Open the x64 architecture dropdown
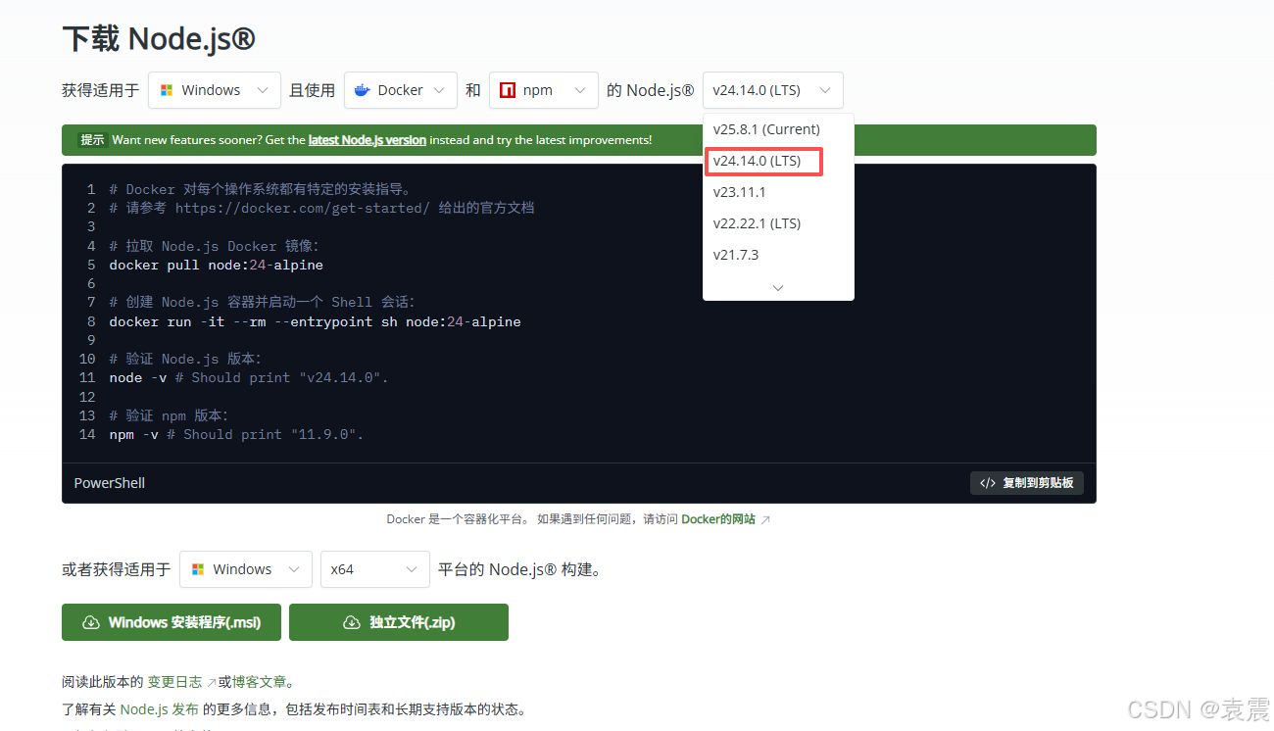 click(x=375, y=569)
